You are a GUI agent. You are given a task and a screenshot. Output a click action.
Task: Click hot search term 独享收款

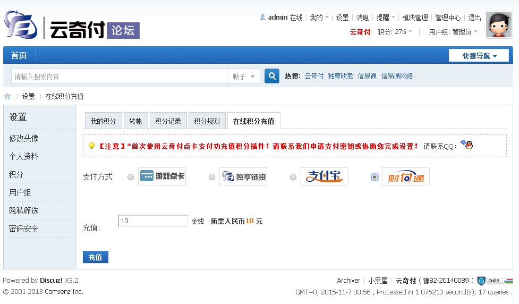click(x=341, y=76)
